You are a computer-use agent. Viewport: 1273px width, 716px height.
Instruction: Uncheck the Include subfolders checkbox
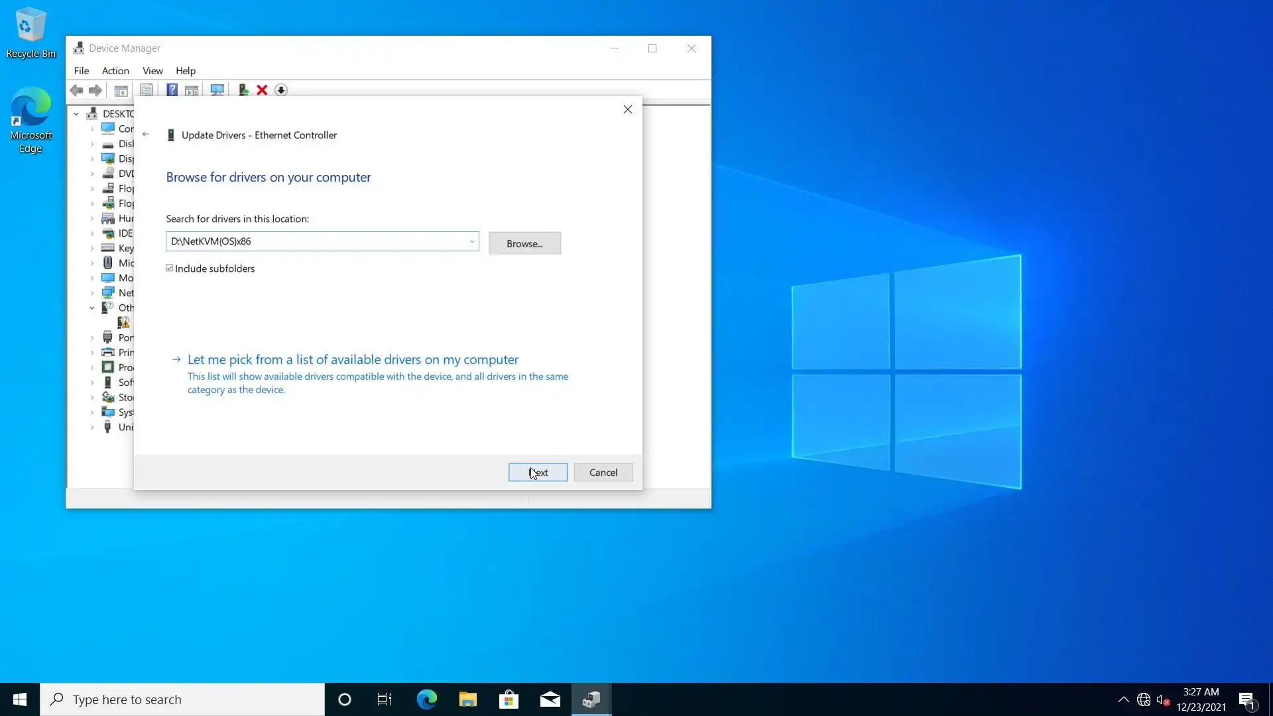(170, 268)
